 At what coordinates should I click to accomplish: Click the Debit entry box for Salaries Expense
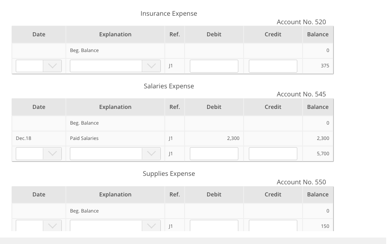(x=214, y=153)
